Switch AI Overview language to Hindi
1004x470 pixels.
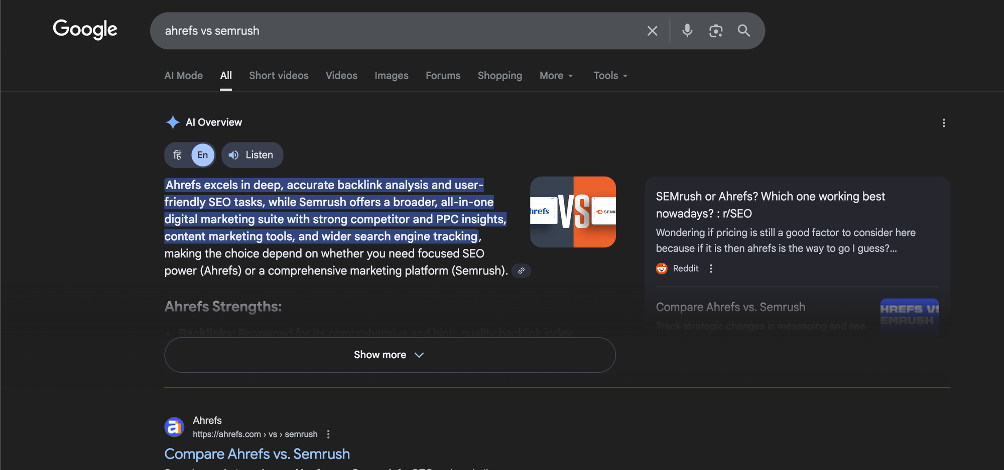178,155
